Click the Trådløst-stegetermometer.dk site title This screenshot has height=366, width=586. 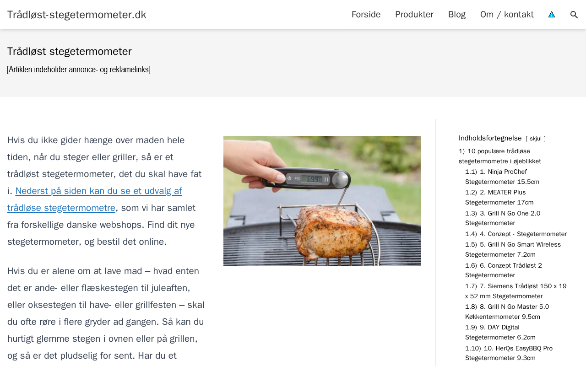(77, 15)
